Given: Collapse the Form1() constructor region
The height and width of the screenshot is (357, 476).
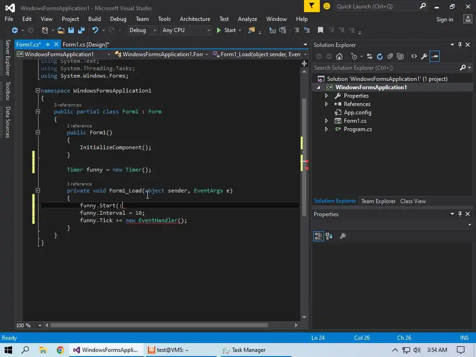Looking at the screenshot, I should [x=38, y=132].
